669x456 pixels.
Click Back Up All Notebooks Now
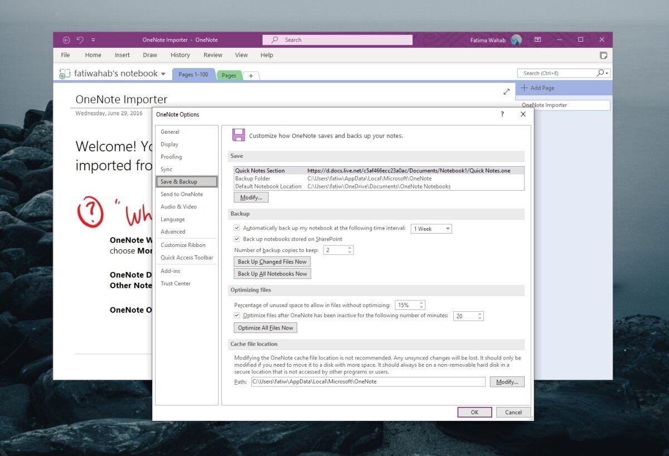point(272,273)
